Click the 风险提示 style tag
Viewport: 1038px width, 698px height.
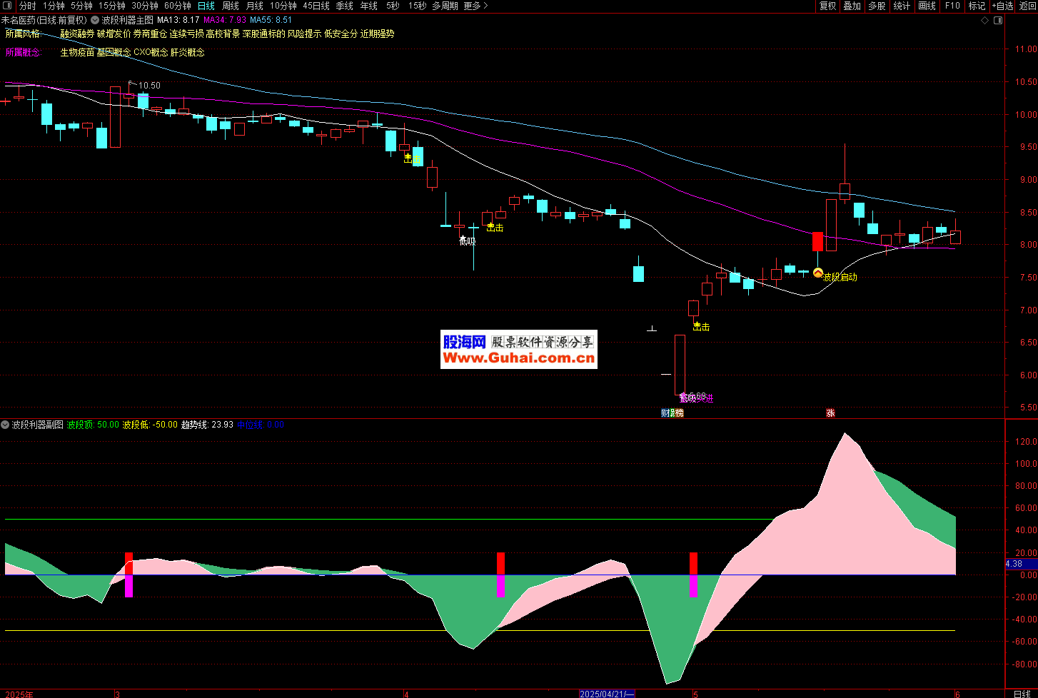[304, 34]
